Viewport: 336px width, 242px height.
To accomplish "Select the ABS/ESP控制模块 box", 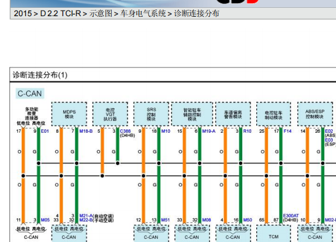I will click(315, 114).
